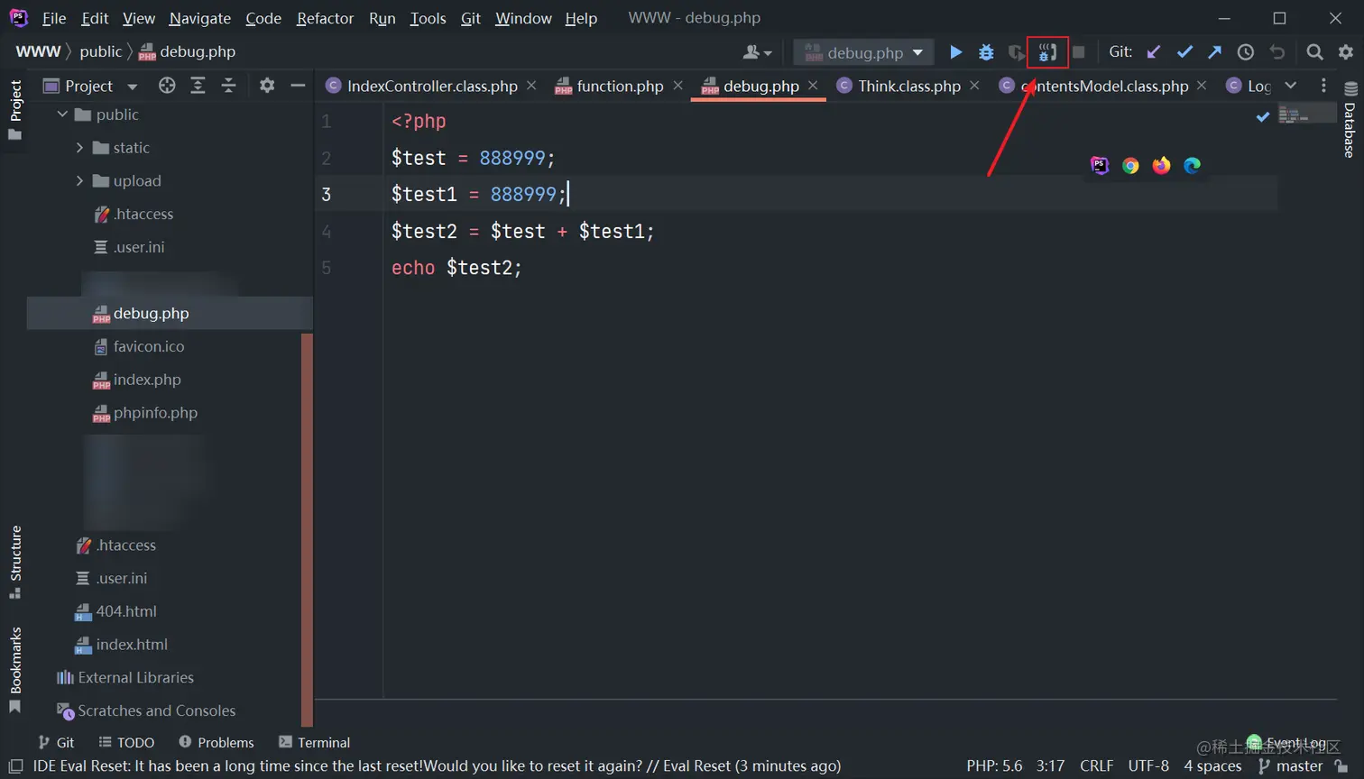Open the Bookmarks tool window
This screenshot has width=1364, height=779.
click(15, 670)
